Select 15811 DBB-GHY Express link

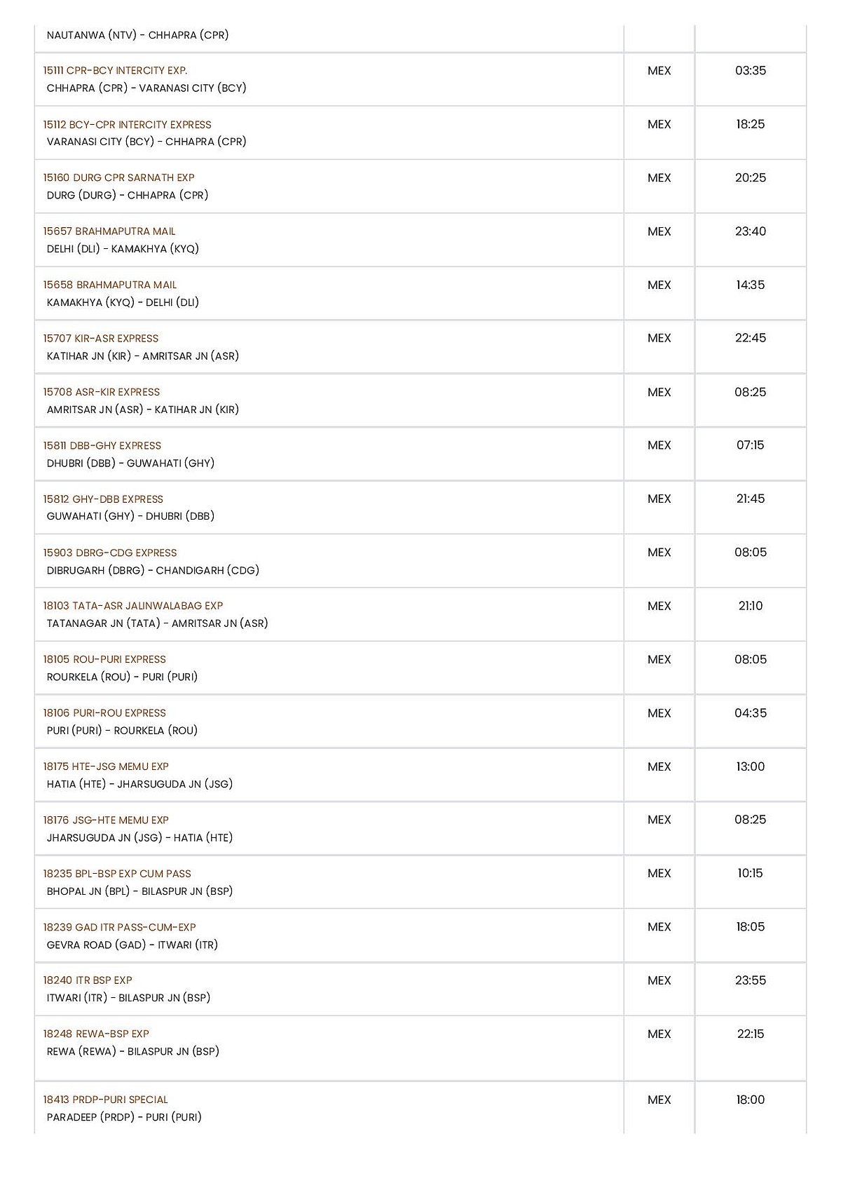[102, 446]
